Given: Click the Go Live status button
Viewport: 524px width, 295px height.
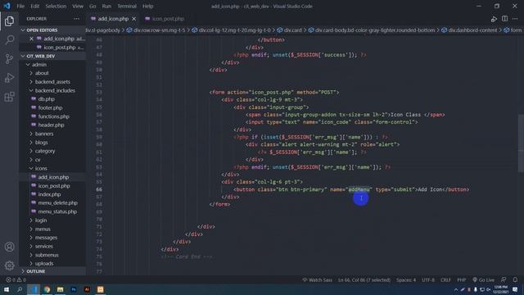Looking at the screenshot, I should [x=483, y=279].
